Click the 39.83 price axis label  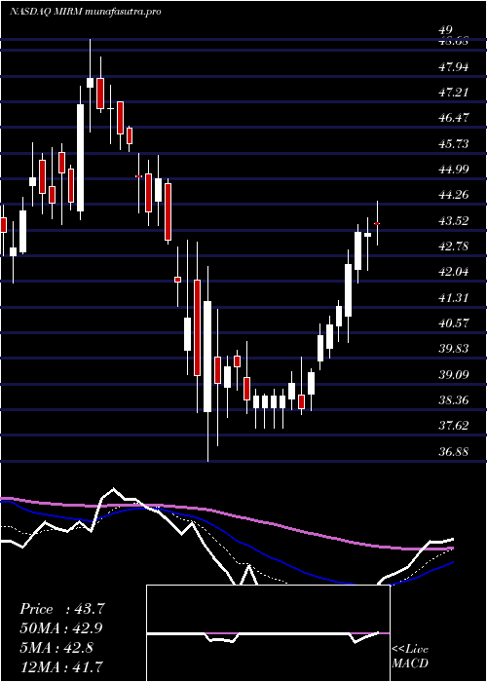454,349
